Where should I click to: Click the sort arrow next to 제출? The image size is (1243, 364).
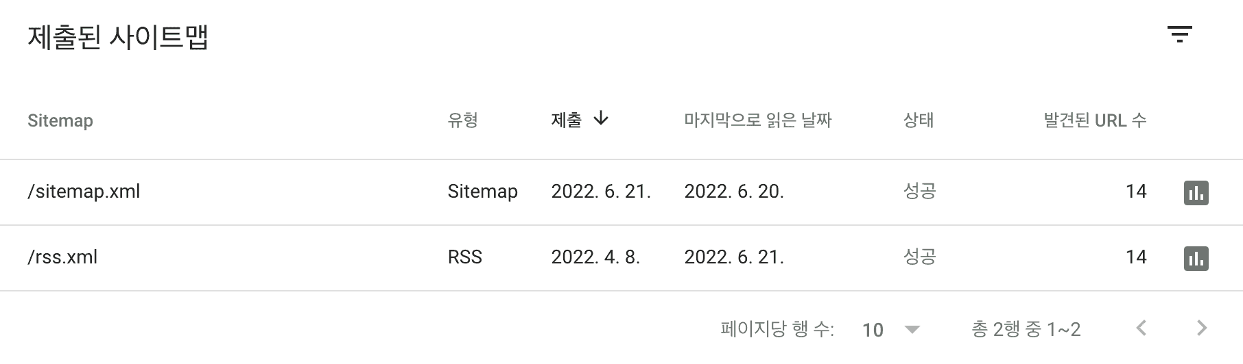[x=601, y=119]
